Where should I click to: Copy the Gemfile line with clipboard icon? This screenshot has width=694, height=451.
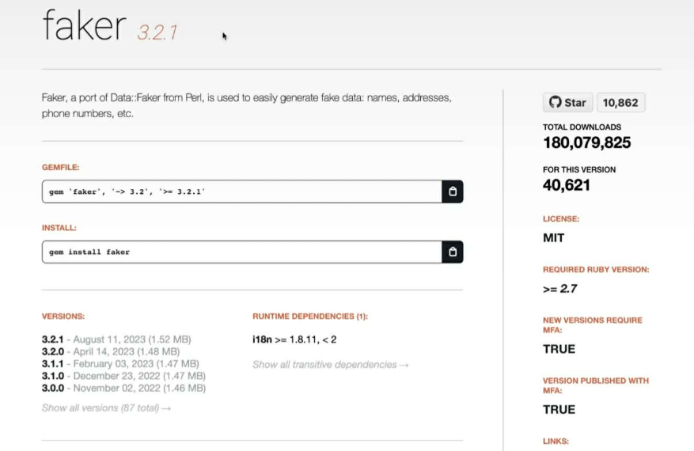click(452, 191)
